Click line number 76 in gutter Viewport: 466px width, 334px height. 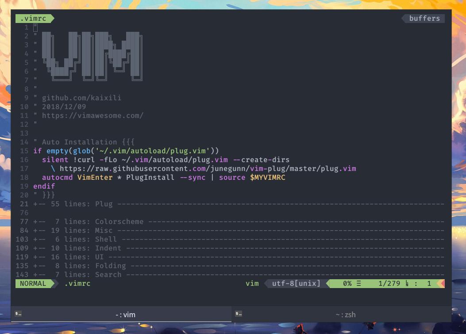coord(24,213)
